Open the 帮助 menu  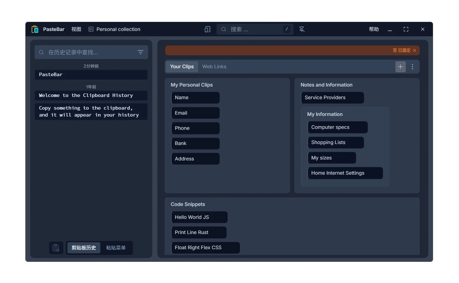[374, 29]
